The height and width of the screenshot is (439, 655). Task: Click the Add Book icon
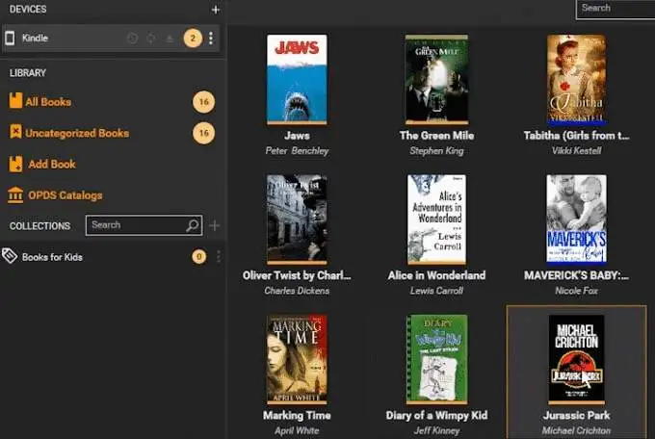(15, 165)
